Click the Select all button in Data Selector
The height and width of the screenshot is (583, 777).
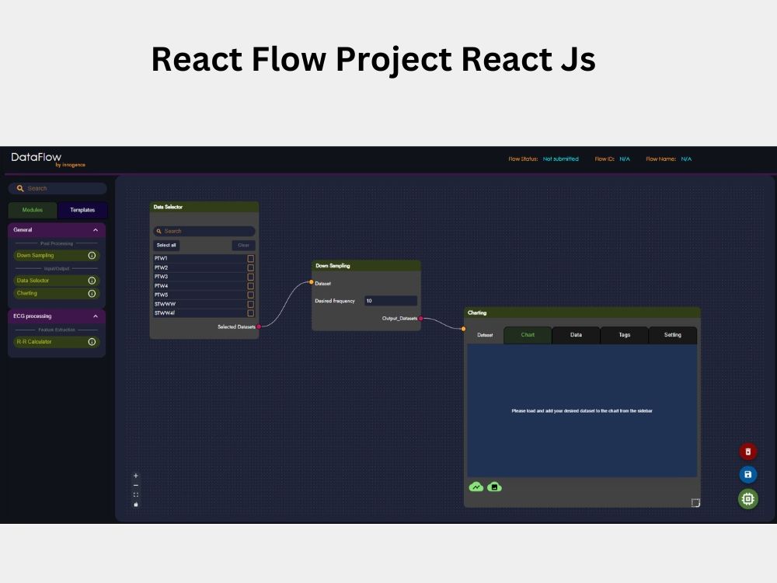166,245
